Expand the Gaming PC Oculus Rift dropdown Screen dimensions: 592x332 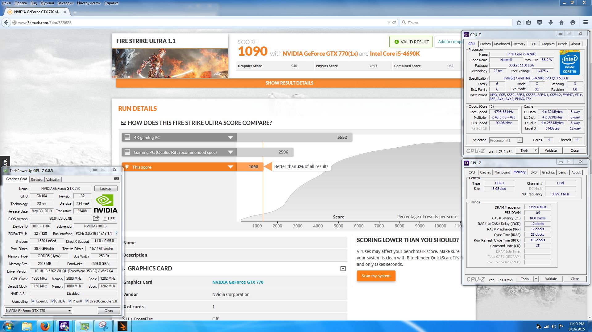[x=230, y=152]
